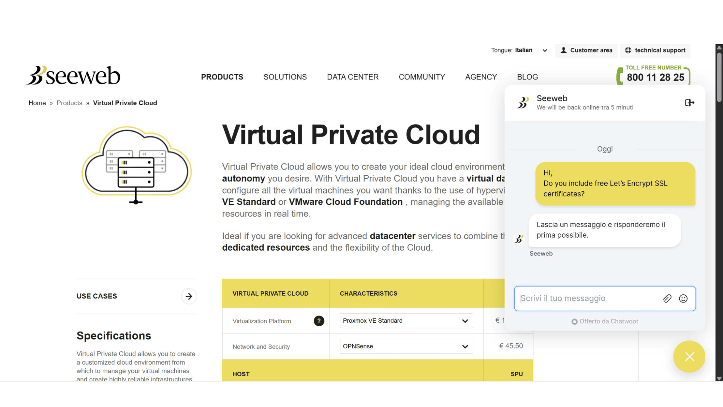Click the USE CASES label
This screenshot has width=723, height=407.
97,296
